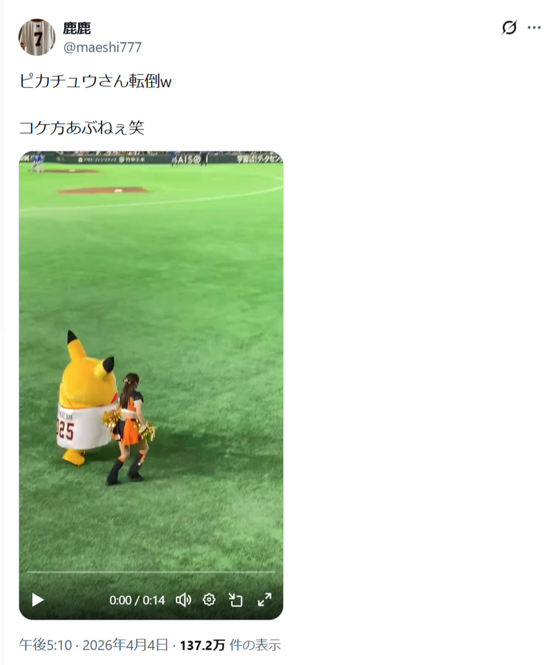Click the 件の表示 views label
Viewport: 557px width, 665px height.
tap(255, 645)
